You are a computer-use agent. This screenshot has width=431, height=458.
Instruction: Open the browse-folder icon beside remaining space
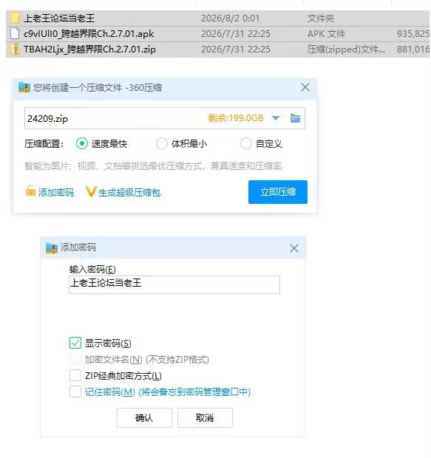295,118
